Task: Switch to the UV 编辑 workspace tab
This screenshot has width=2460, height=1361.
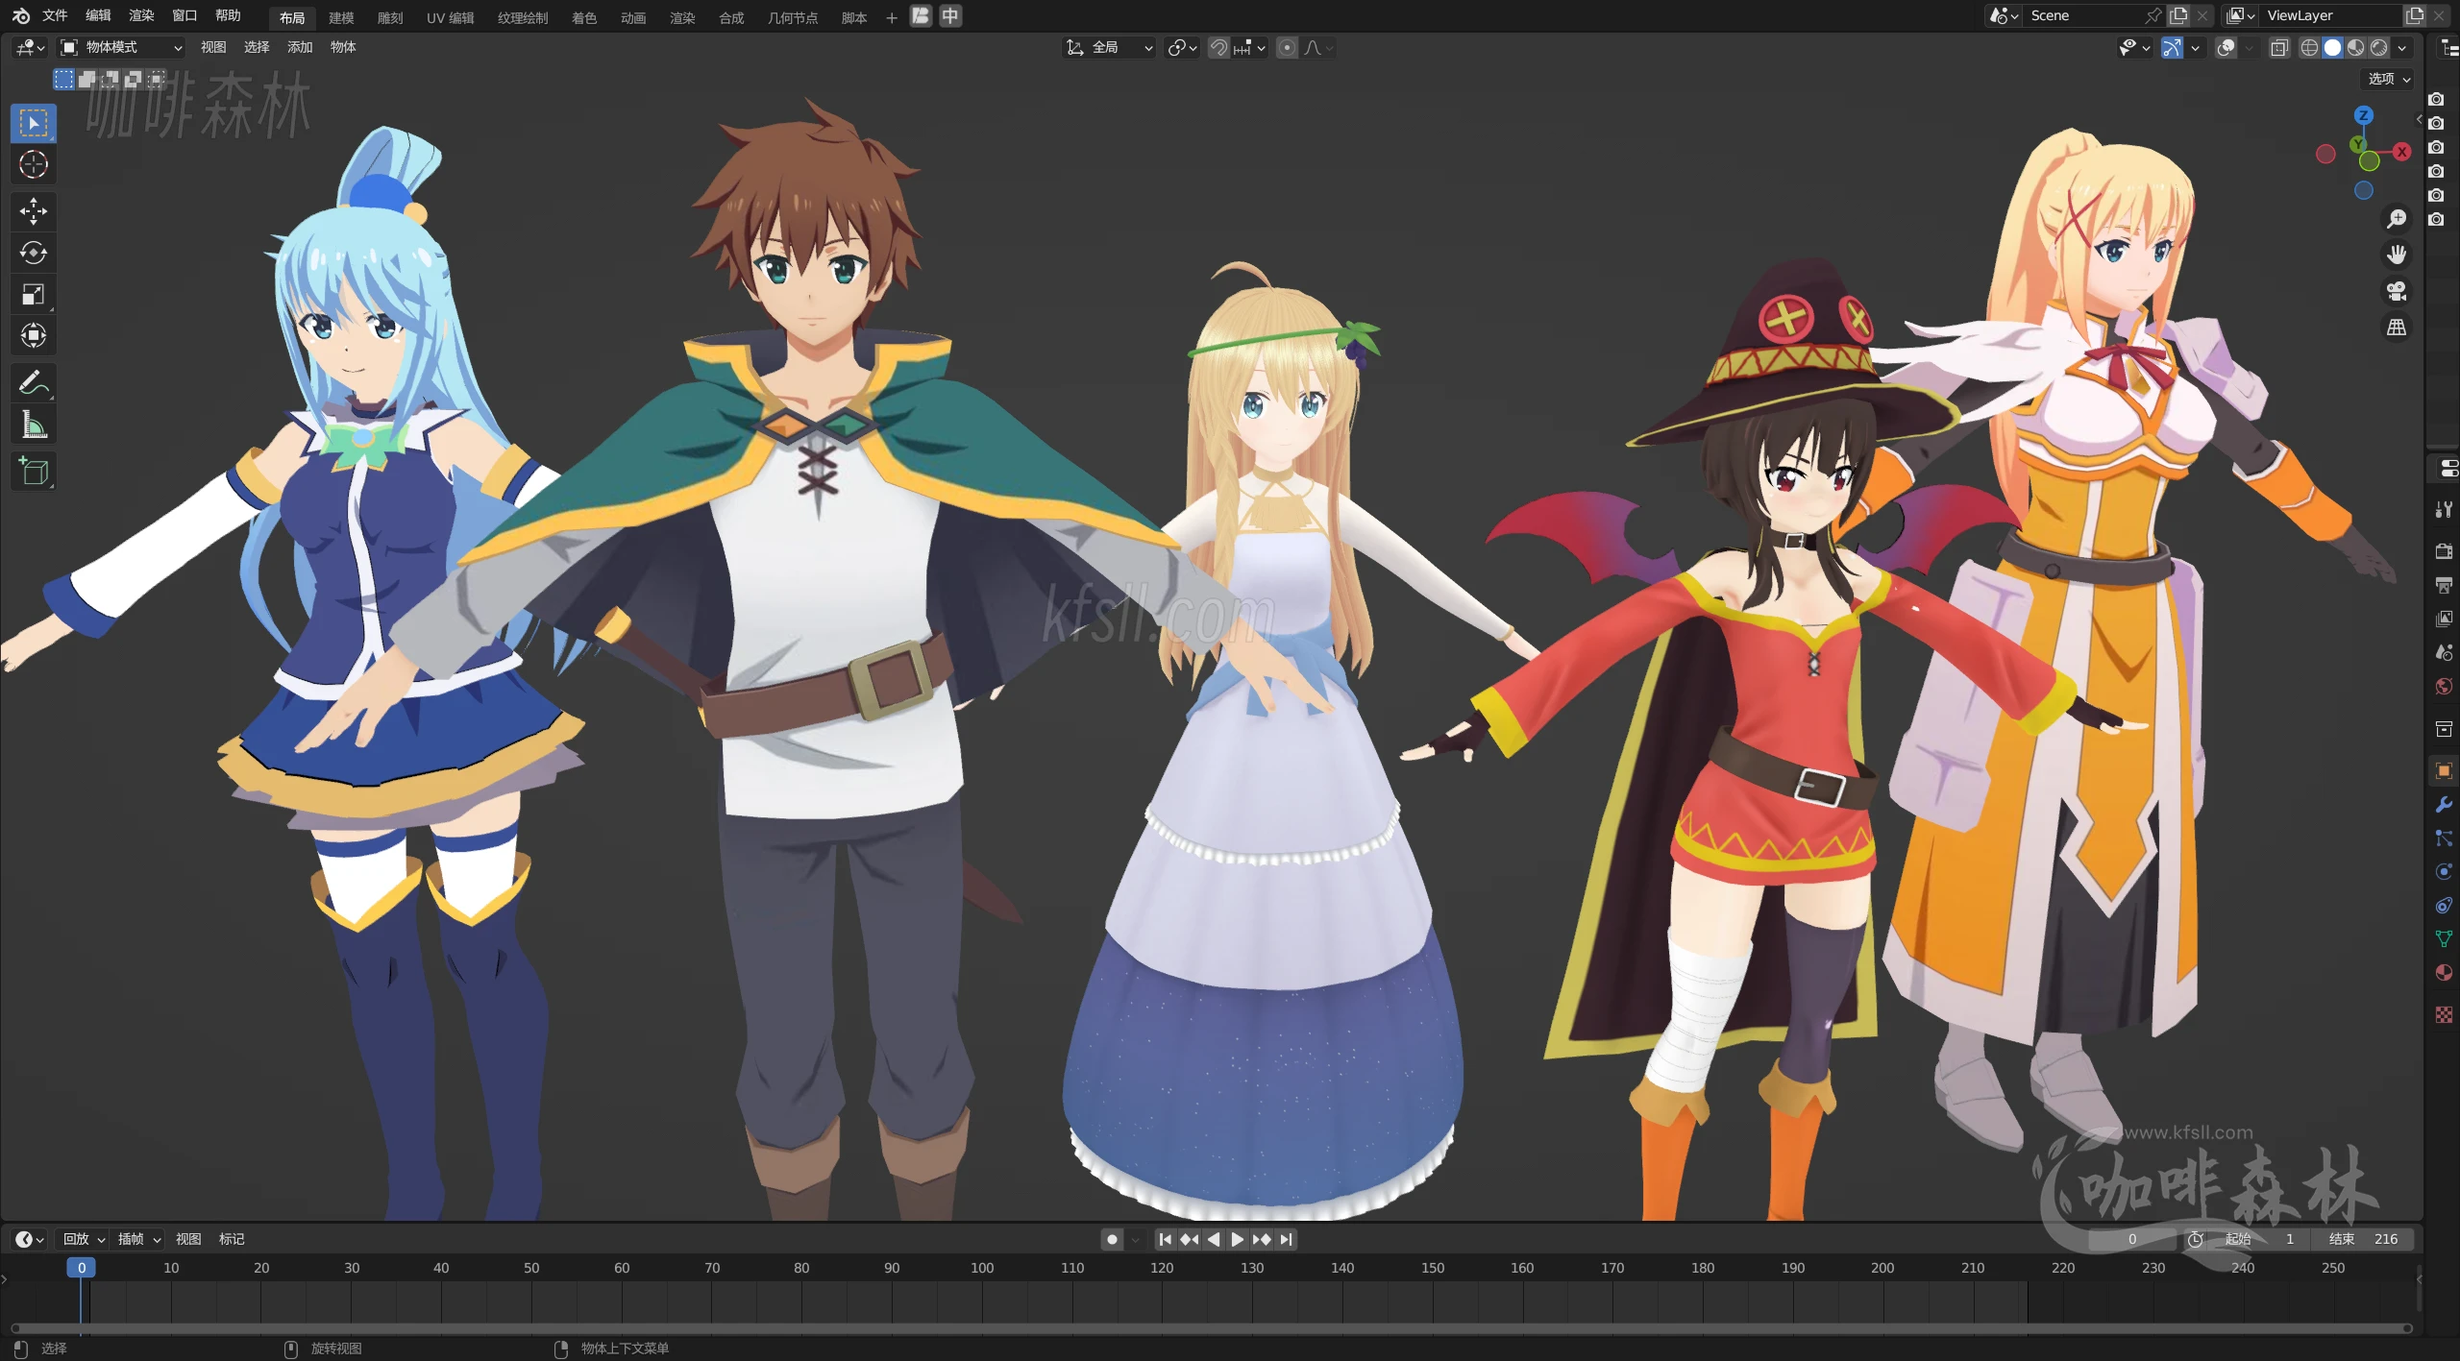Action: click(450, 17)
